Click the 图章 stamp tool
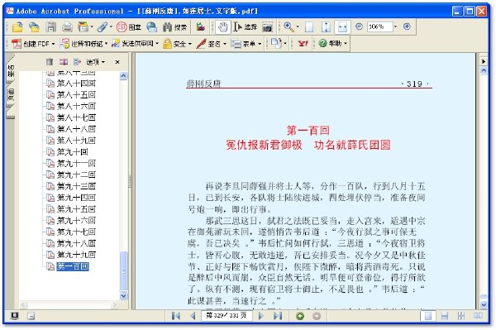 click(x=129, y=27)
